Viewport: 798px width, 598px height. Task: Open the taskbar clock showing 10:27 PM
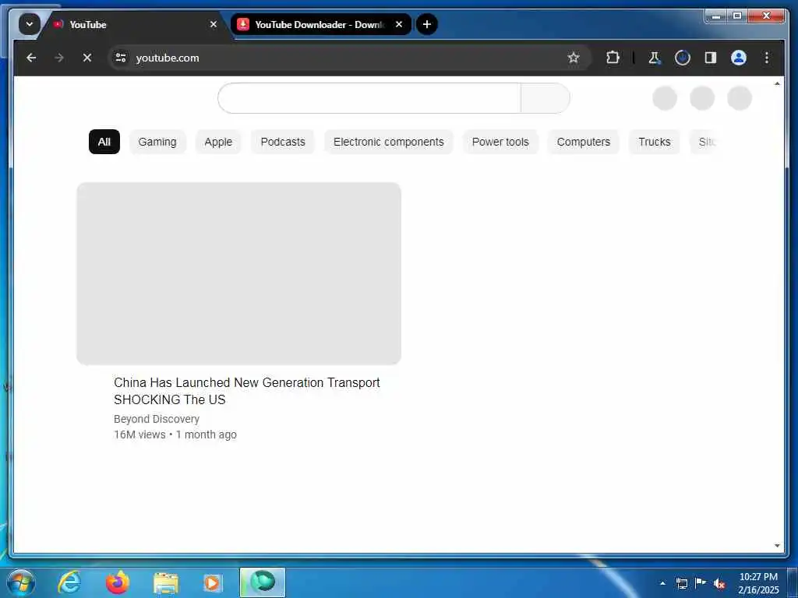(758, 583)
